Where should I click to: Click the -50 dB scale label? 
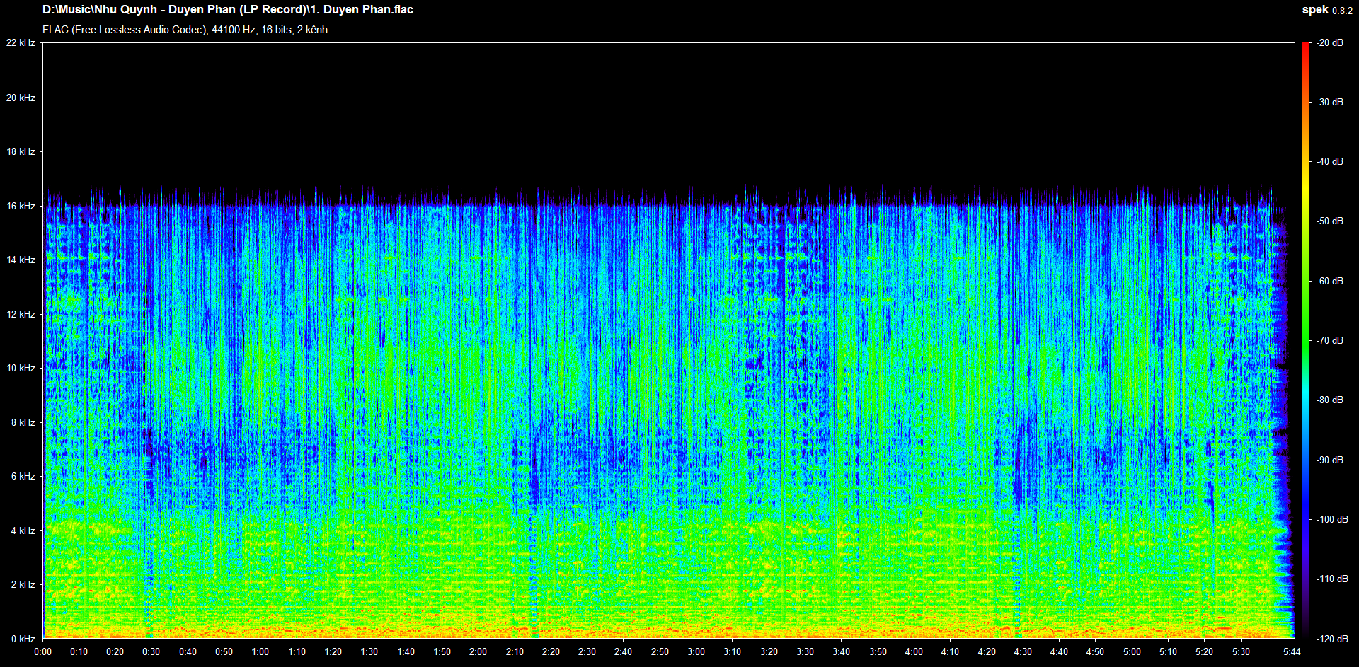(x=1329, y=221)
